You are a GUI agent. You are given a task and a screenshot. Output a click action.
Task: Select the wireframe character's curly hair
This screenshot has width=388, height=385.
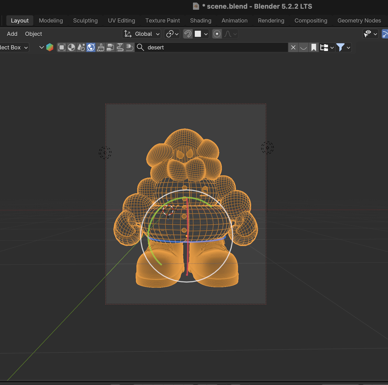point(185,138)
